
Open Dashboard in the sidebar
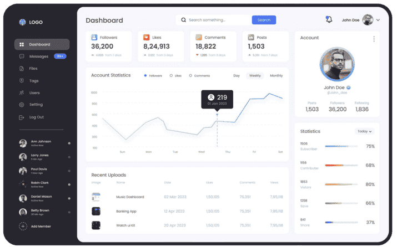point(42,44)
